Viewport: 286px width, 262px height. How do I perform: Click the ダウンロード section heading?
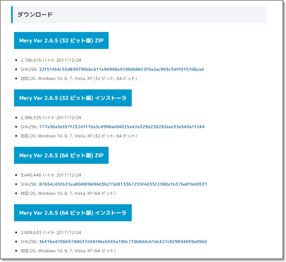[35, 15]
